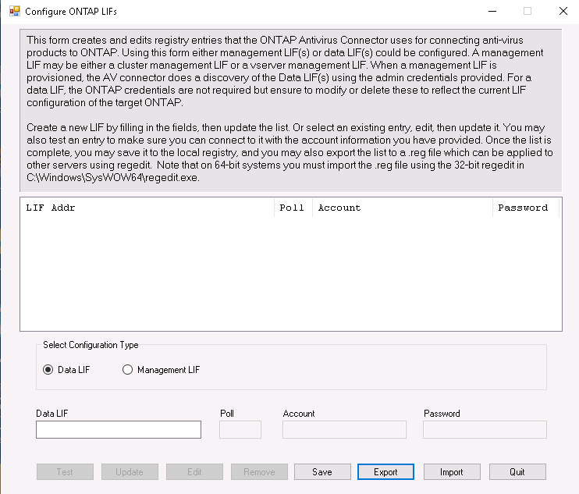Click the 'Select Configuration Type' group label
This screenshot has width=579, height=494.
(x=91, y=345)
